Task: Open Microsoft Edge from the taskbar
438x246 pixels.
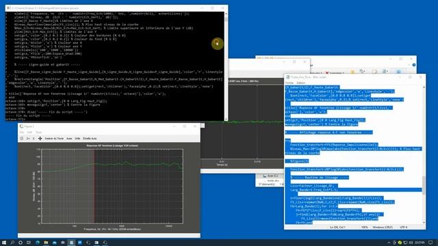Action: pos(38,243)
